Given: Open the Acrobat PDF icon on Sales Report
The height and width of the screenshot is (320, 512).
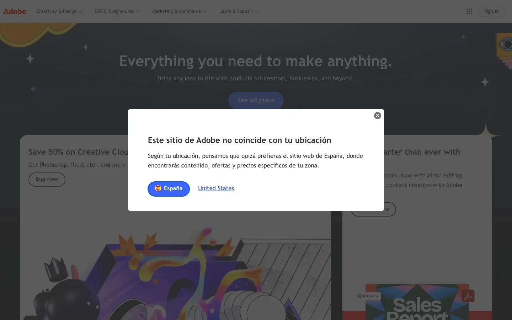Looking at the screenshot, I should point(469,296).
